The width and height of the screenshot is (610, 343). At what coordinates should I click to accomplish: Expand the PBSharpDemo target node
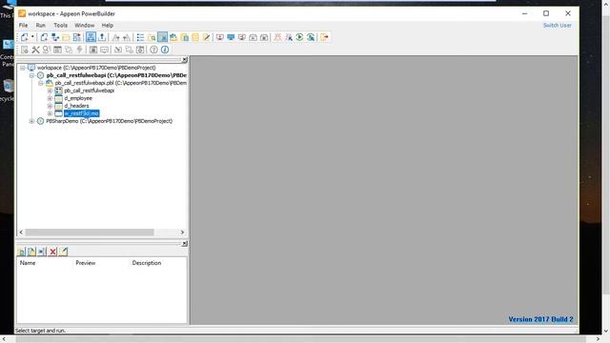(31, 121)
